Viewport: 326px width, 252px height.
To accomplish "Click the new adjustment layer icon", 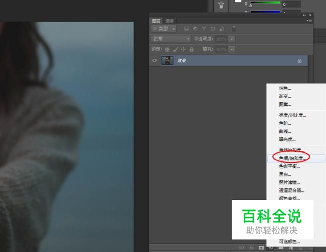I will 271,248.
